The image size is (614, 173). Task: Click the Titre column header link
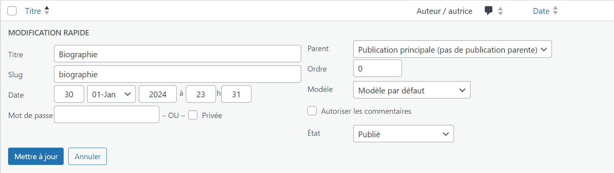(x=33, y=11)
